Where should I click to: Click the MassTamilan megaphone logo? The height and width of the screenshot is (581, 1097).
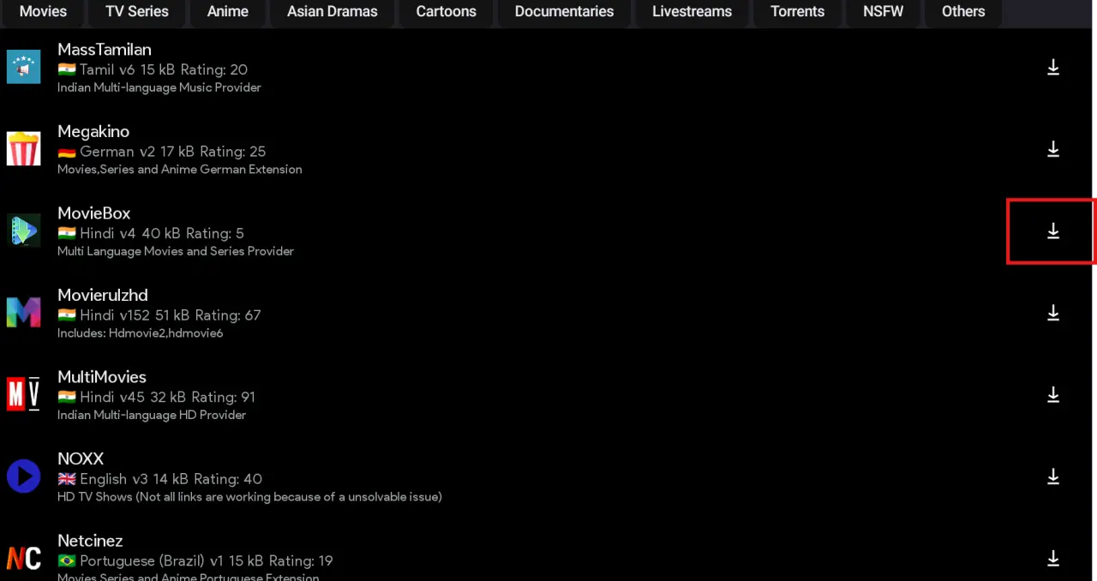click(x=24, y=67)
